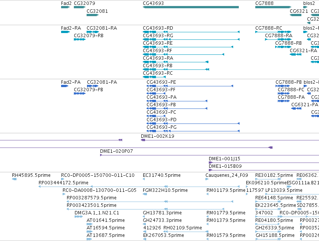Select the CG43693-RF transcript label

[x=157, y=51]
